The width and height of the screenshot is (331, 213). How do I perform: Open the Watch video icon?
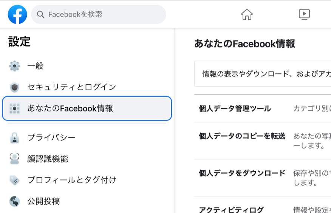click(304, 15)
